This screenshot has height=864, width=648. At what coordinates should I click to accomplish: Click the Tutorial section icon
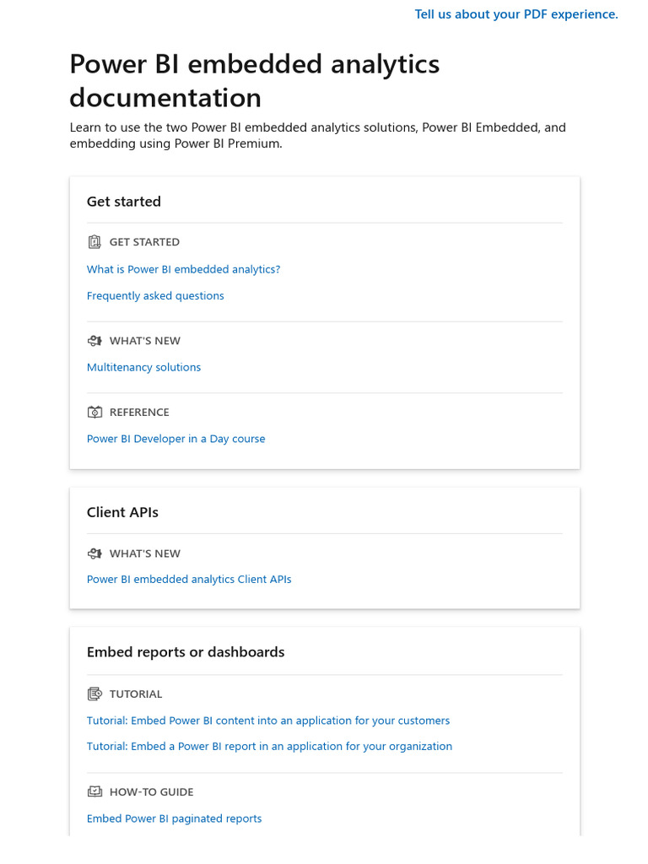94,694
